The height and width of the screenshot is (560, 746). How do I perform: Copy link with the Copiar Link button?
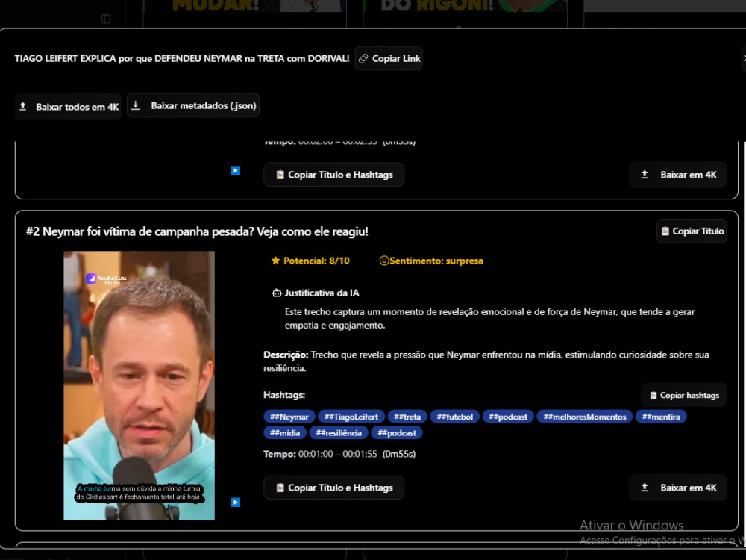389,58
